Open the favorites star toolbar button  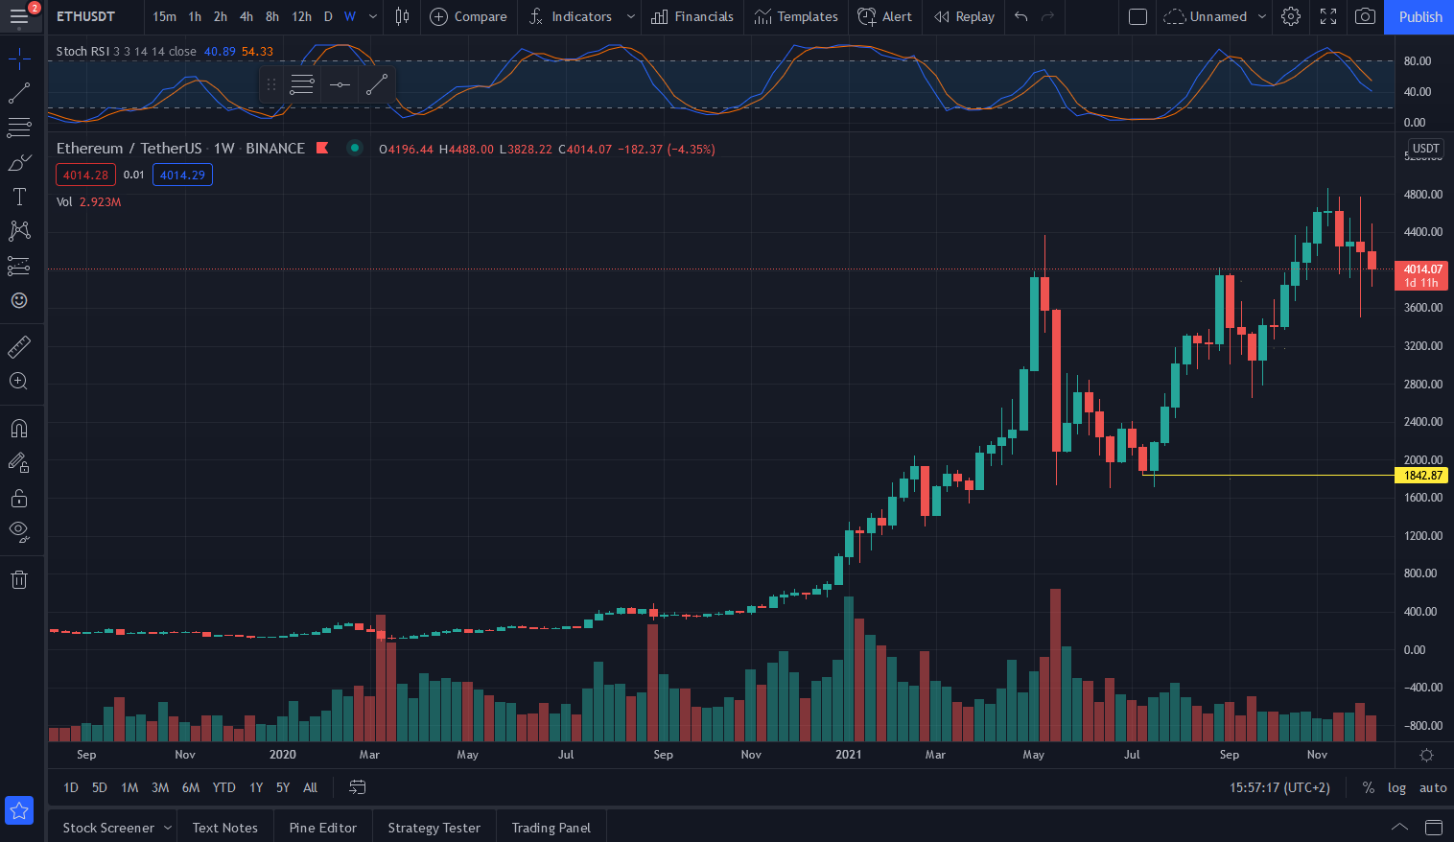[19, 810]
